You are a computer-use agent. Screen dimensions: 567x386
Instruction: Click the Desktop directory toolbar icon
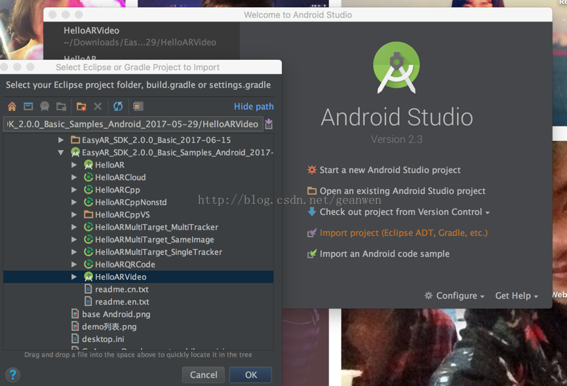(28, 106)
